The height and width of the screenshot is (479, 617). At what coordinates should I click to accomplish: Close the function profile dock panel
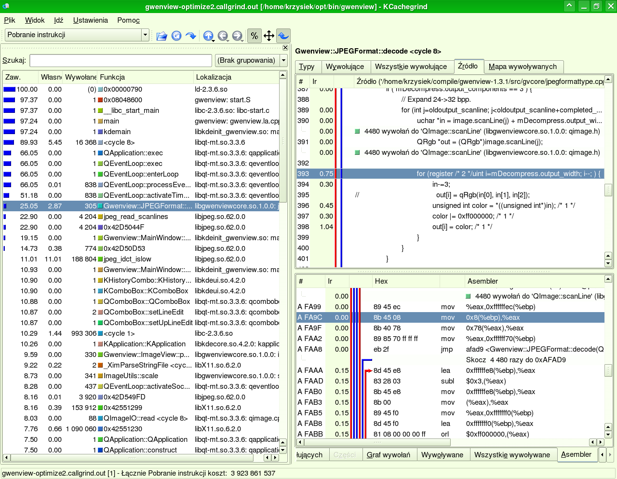point(285,48)
